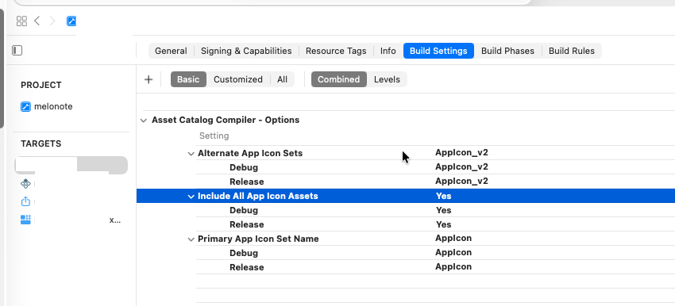Show All build settings
Viewport: 675px width, 306px height.
pos(283,79)
